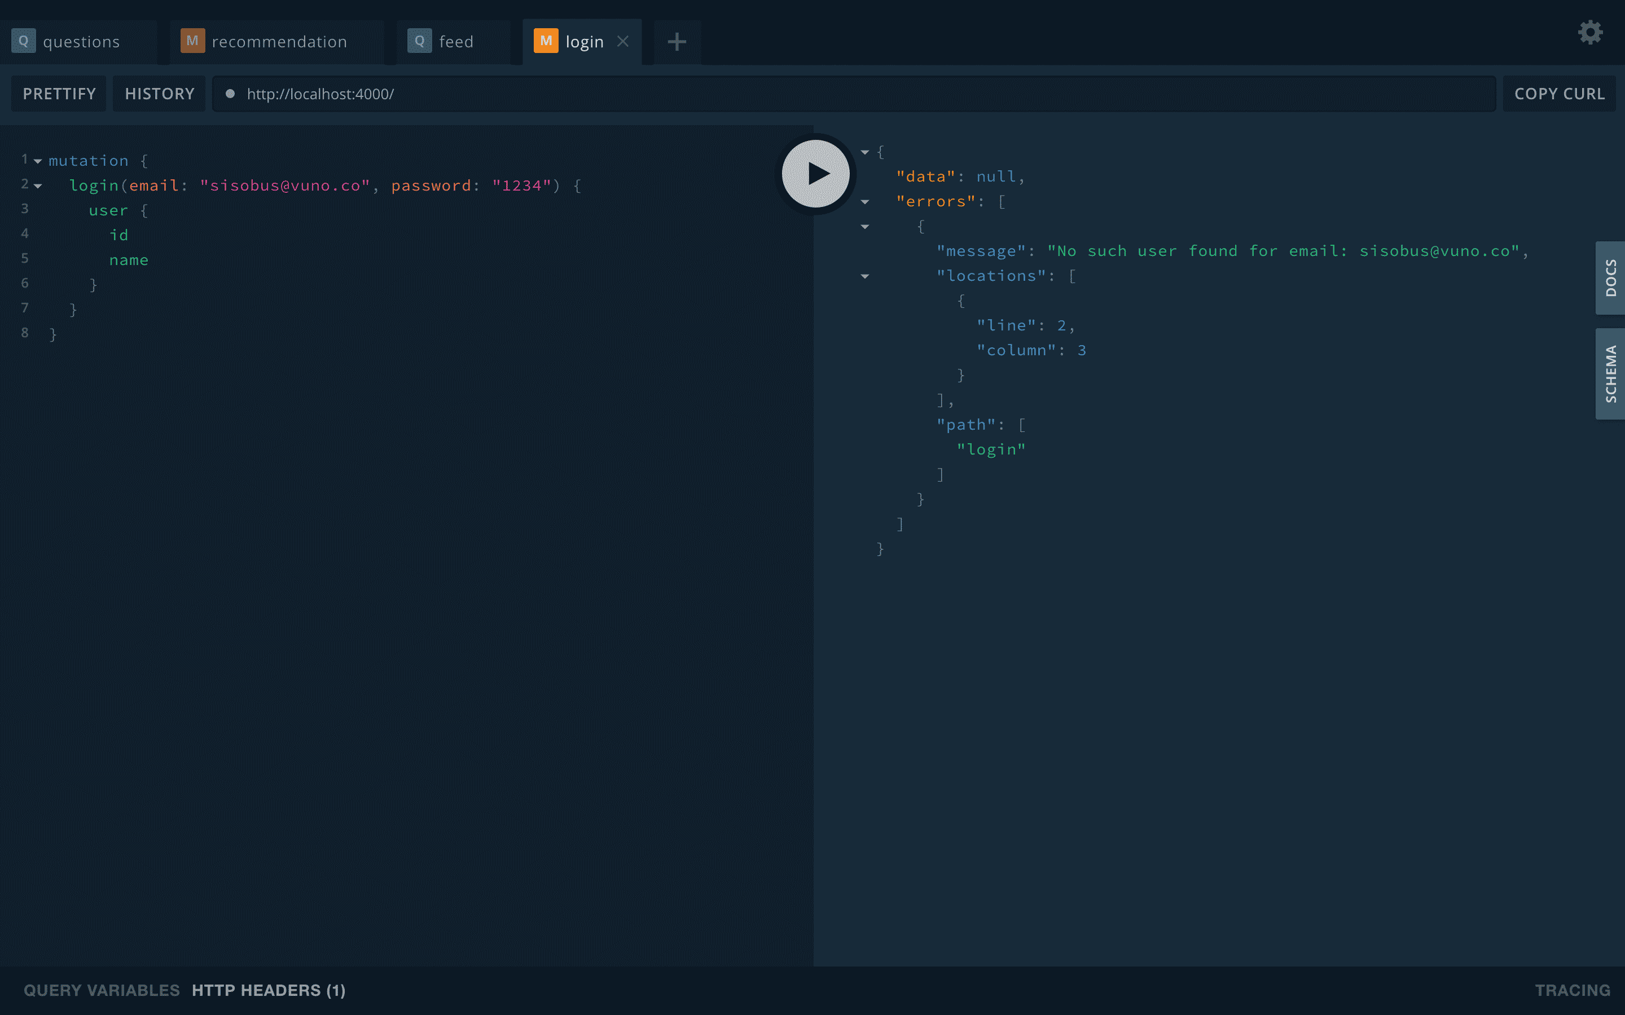Switch to the feed tab
Viewport: 1625px width, 1015px height.
click(x=456, y=42)
